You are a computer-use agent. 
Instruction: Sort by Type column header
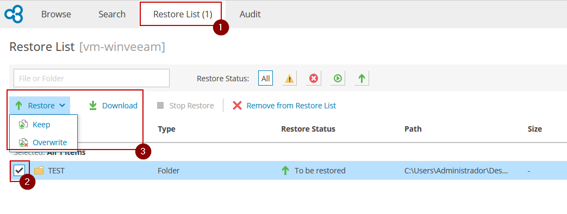pos(167,129)
